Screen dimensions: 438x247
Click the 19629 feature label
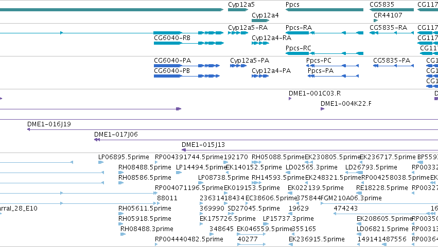(299, 208)
